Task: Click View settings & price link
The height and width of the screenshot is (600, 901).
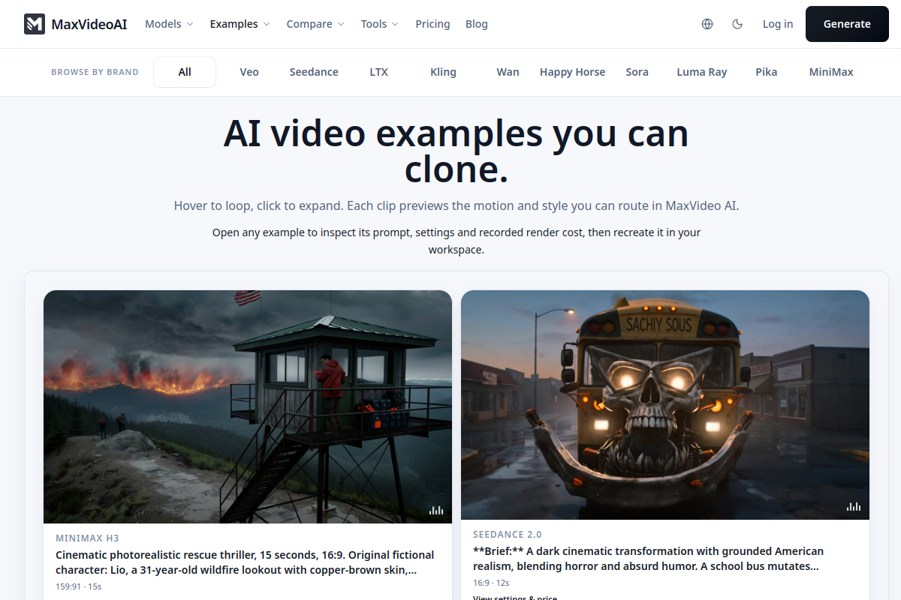Action: click(x=515, y=598)
